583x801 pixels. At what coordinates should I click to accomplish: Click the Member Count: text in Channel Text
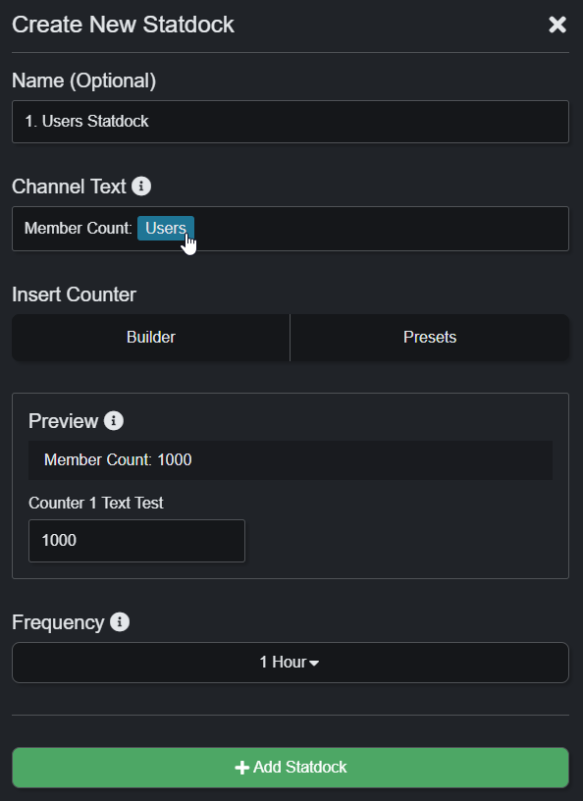pyautogui.click(x=79, y=229)
